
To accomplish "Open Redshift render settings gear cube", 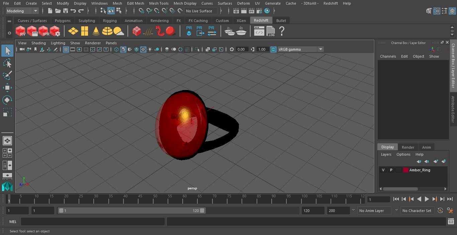I will (55, 31).
